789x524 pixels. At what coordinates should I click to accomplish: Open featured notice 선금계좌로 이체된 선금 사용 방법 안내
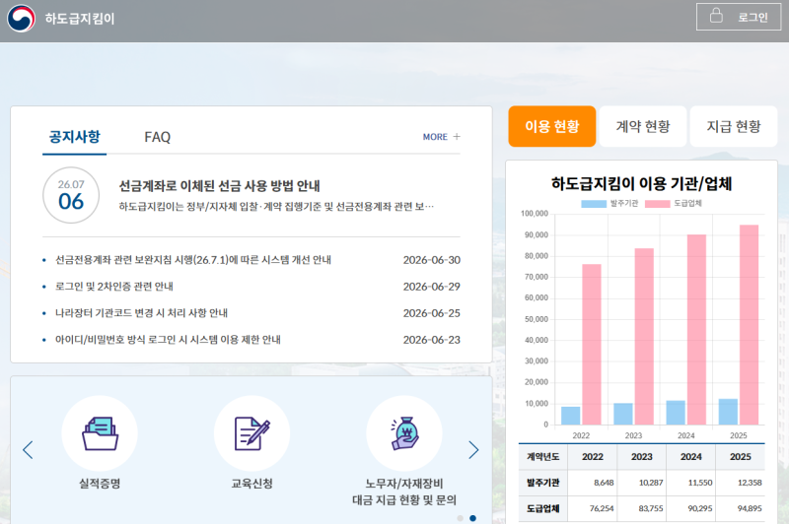(x=219, y=186)
